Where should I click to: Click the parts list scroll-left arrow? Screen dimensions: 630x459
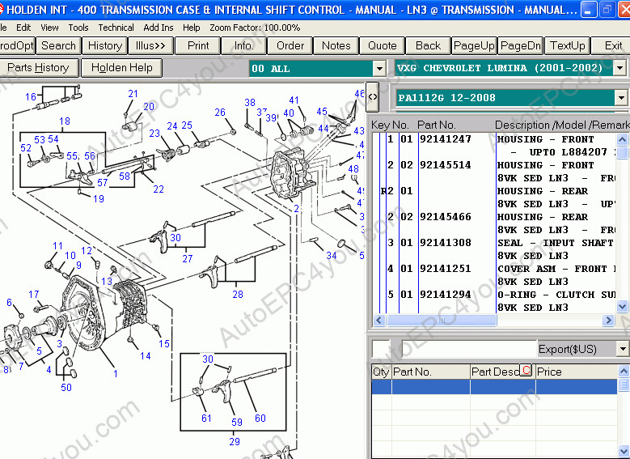(x=379, y=321)
